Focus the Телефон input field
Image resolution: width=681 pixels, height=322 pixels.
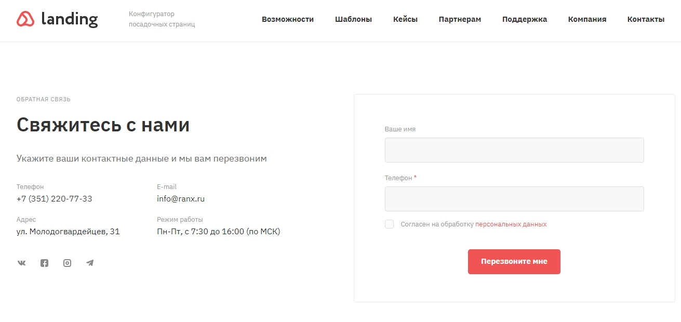click(514, 199)
